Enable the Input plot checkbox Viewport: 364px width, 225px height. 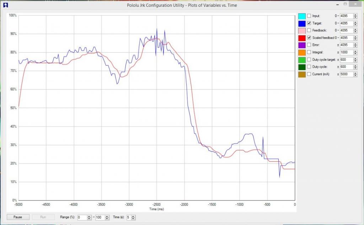(x=309, y=16)
